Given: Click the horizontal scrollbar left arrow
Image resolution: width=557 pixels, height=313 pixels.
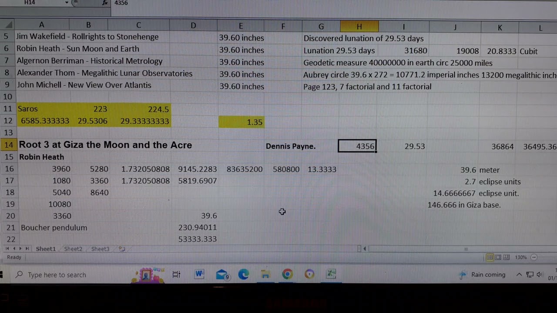Looking at the screenshot, I should (365, 249).
